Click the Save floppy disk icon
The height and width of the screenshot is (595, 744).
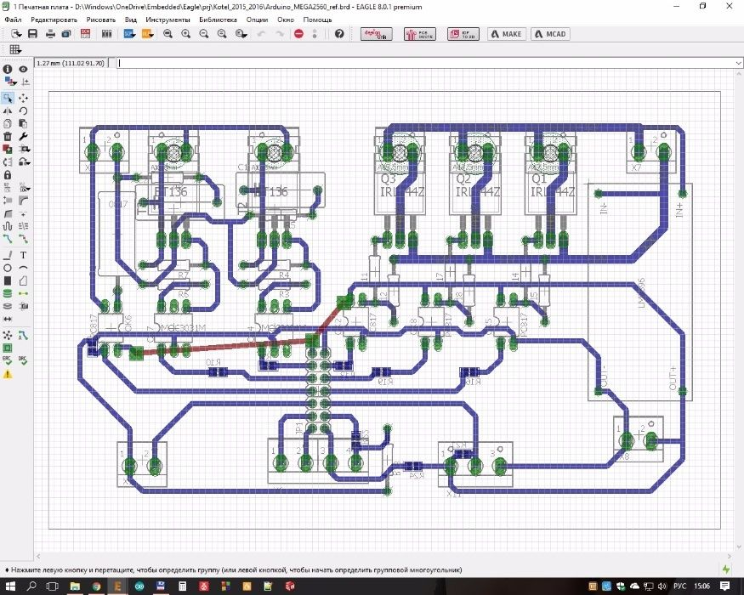pyautogui.click(x=33, y=34)
